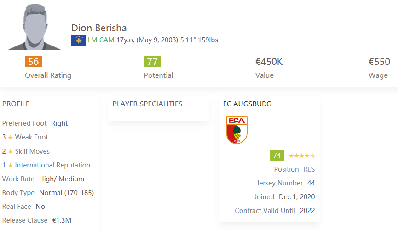Click the Weak Foot star icon
Screen dimensions: 398x231
click(10, 138)
